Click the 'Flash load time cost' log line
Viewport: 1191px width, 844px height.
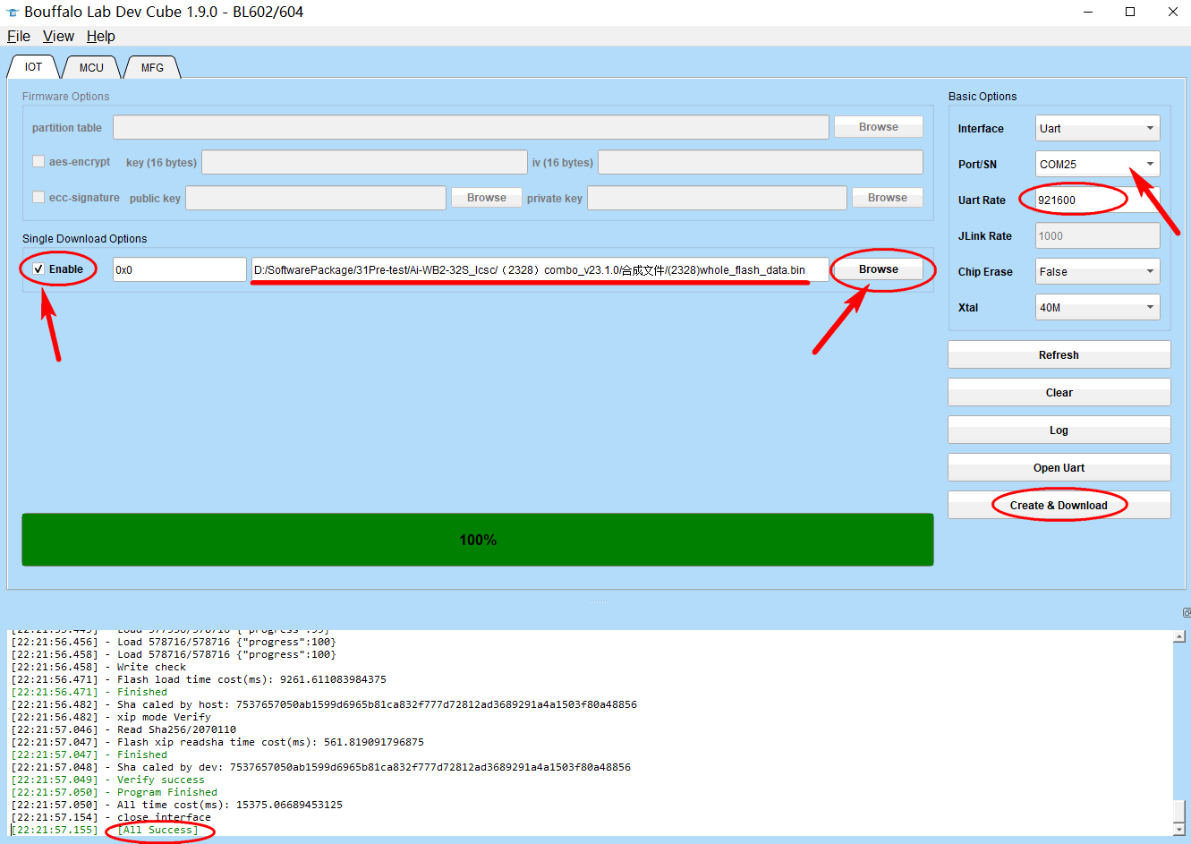click(199, 679)
